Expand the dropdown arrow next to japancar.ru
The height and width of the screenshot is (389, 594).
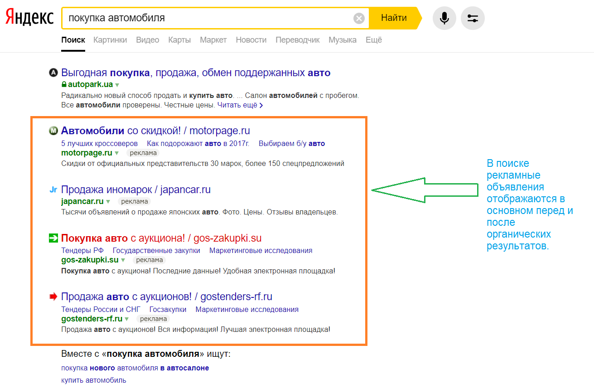pos(108,202)
